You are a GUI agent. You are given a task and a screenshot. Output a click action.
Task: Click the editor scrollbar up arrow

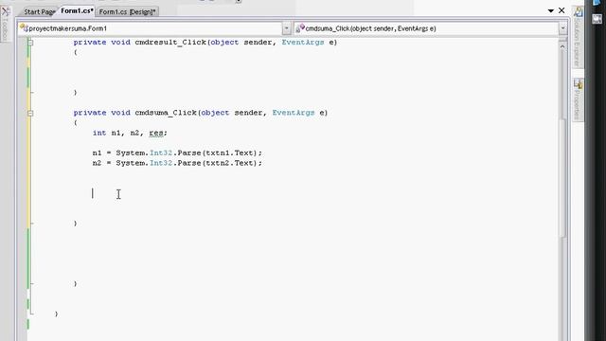[x=562, y=46]
